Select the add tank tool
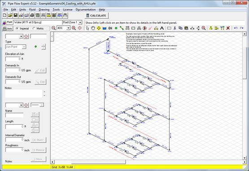 pyautogui.click(x=105, y=28)
